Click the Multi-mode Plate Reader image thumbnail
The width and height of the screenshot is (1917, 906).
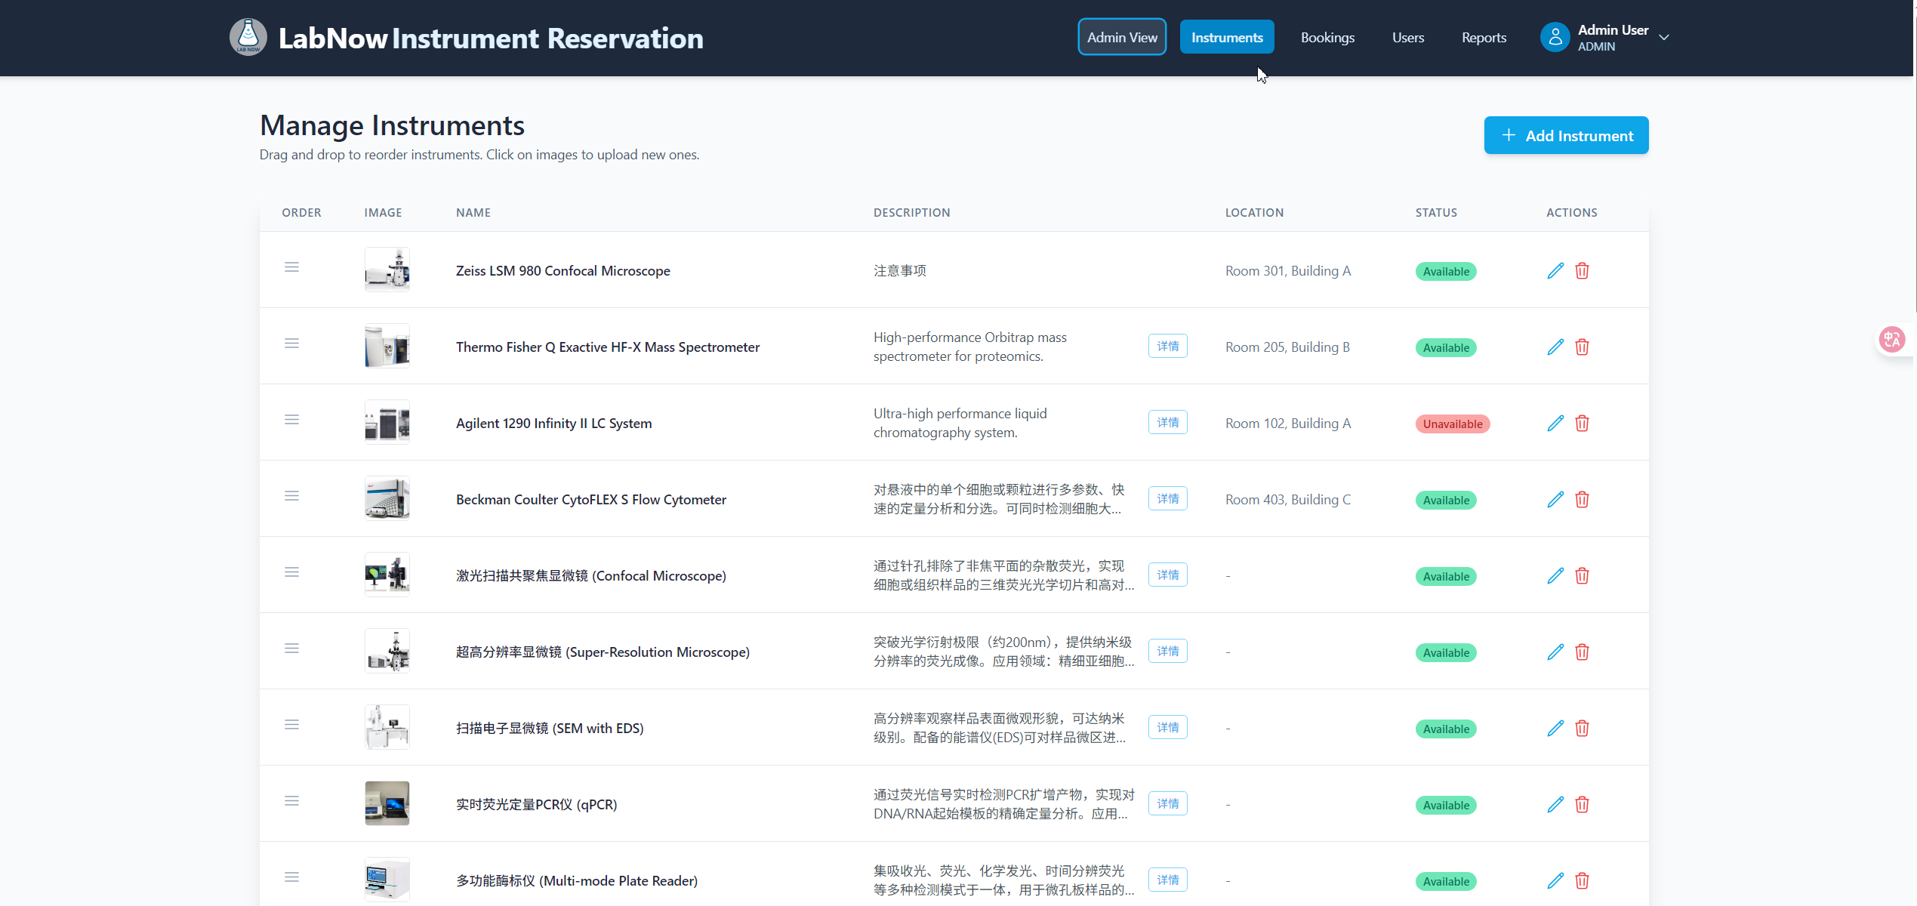click(x=387, y=879)
